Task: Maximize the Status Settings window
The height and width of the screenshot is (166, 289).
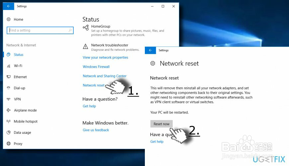Action: coord(163,6)
